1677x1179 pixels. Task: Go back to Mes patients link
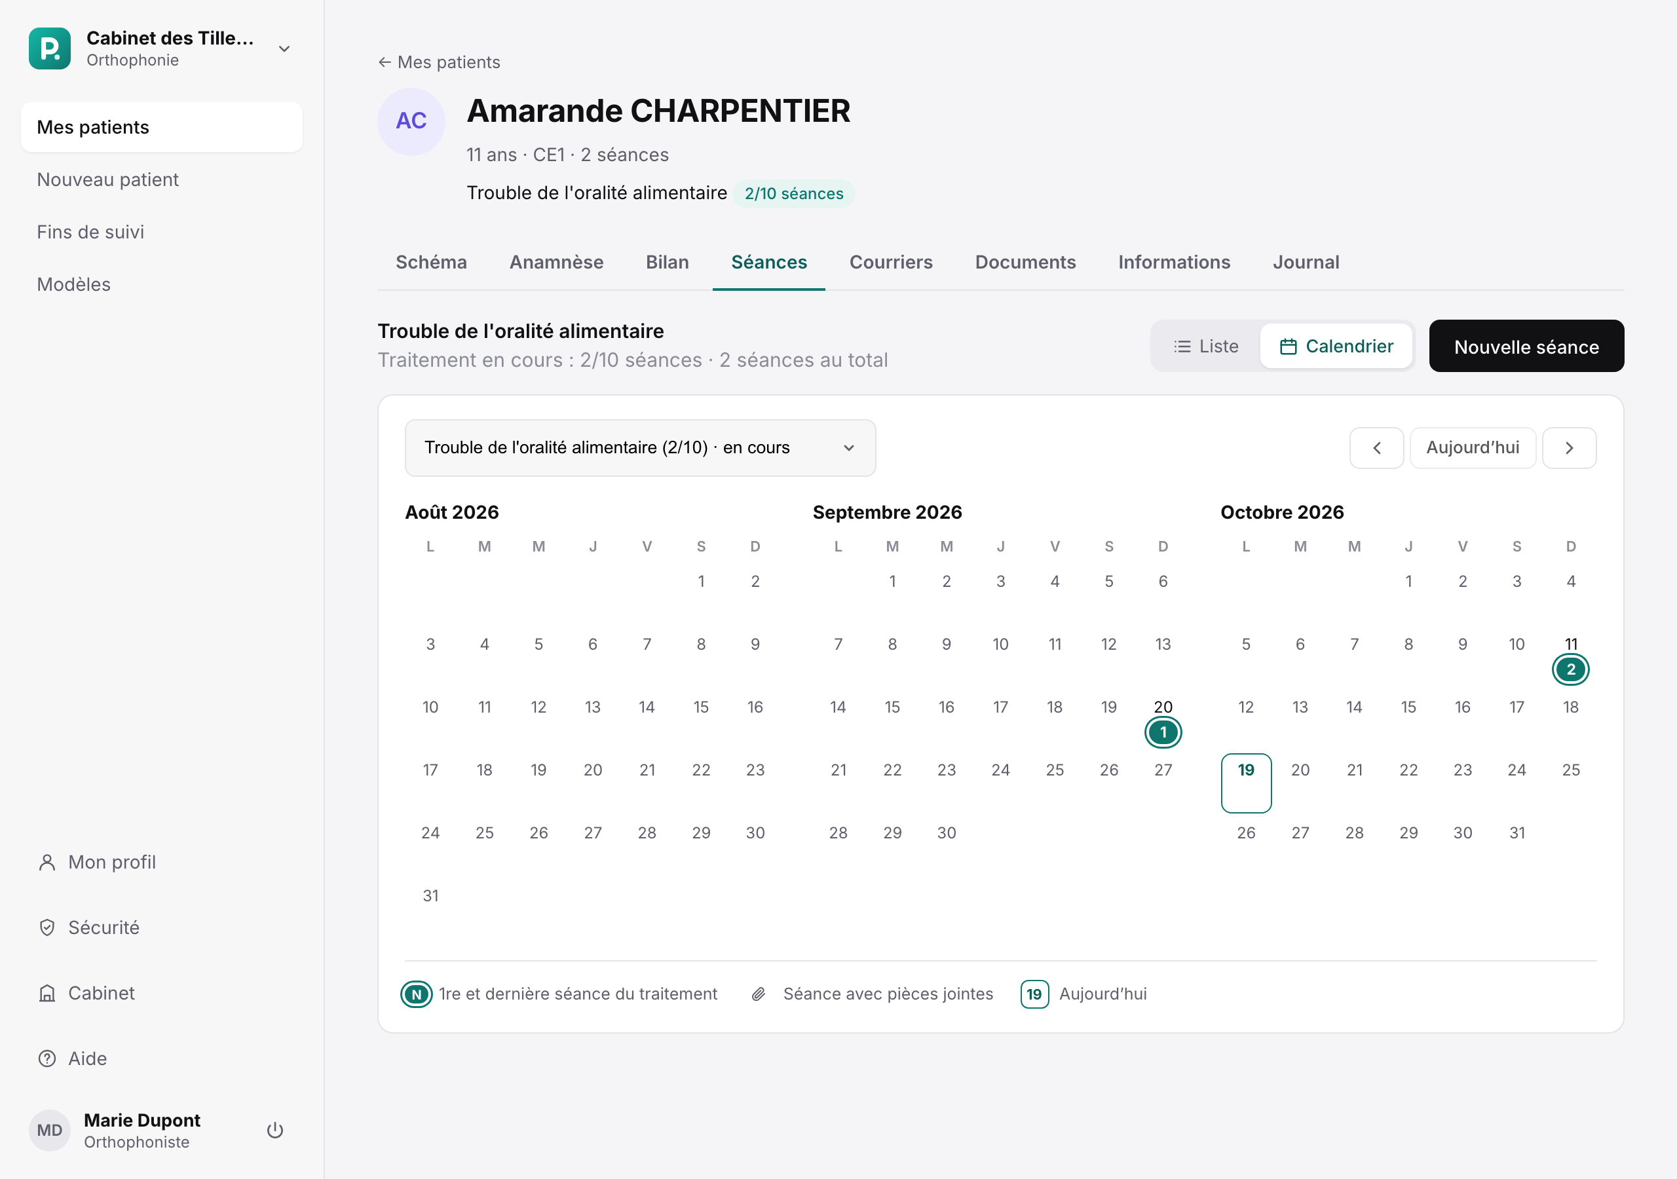tap(439, 62)
